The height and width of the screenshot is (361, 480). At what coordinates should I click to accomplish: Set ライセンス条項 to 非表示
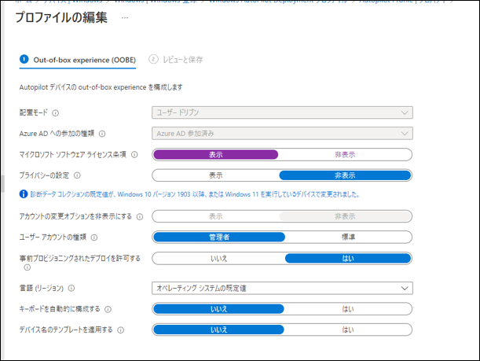[x=345, y=155]
